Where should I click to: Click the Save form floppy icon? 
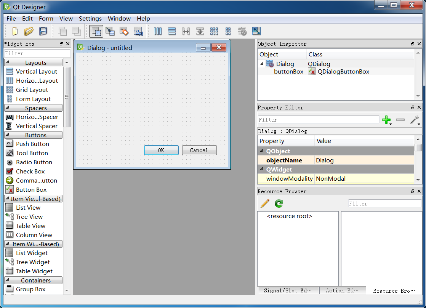43,31
